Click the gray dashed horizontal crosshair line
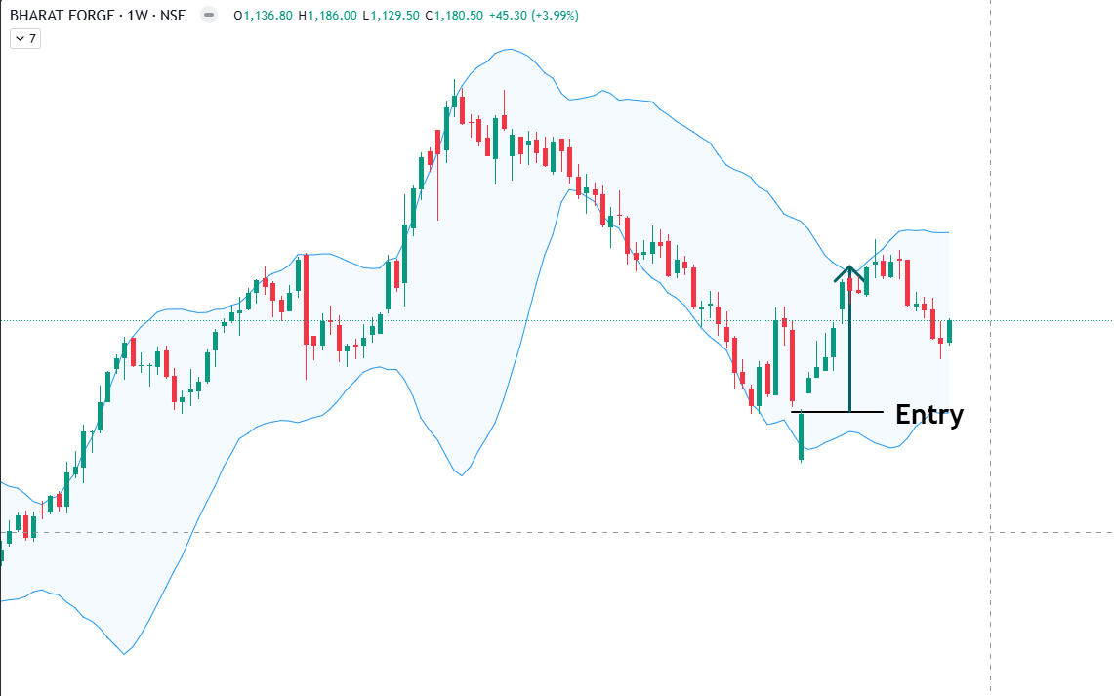This screenshot has width=1114, height=696. (x=586, y=533)
